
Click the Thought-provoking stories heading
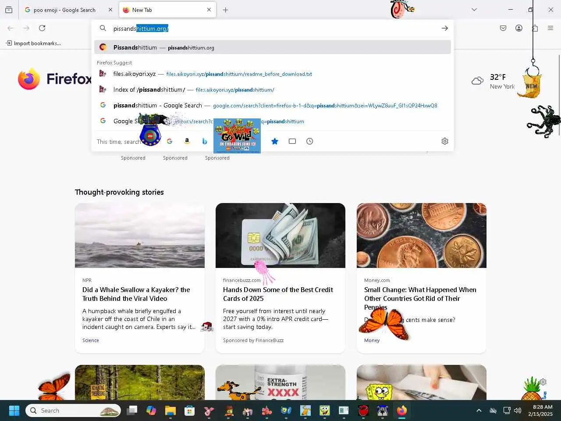click(x=119, y=192)
